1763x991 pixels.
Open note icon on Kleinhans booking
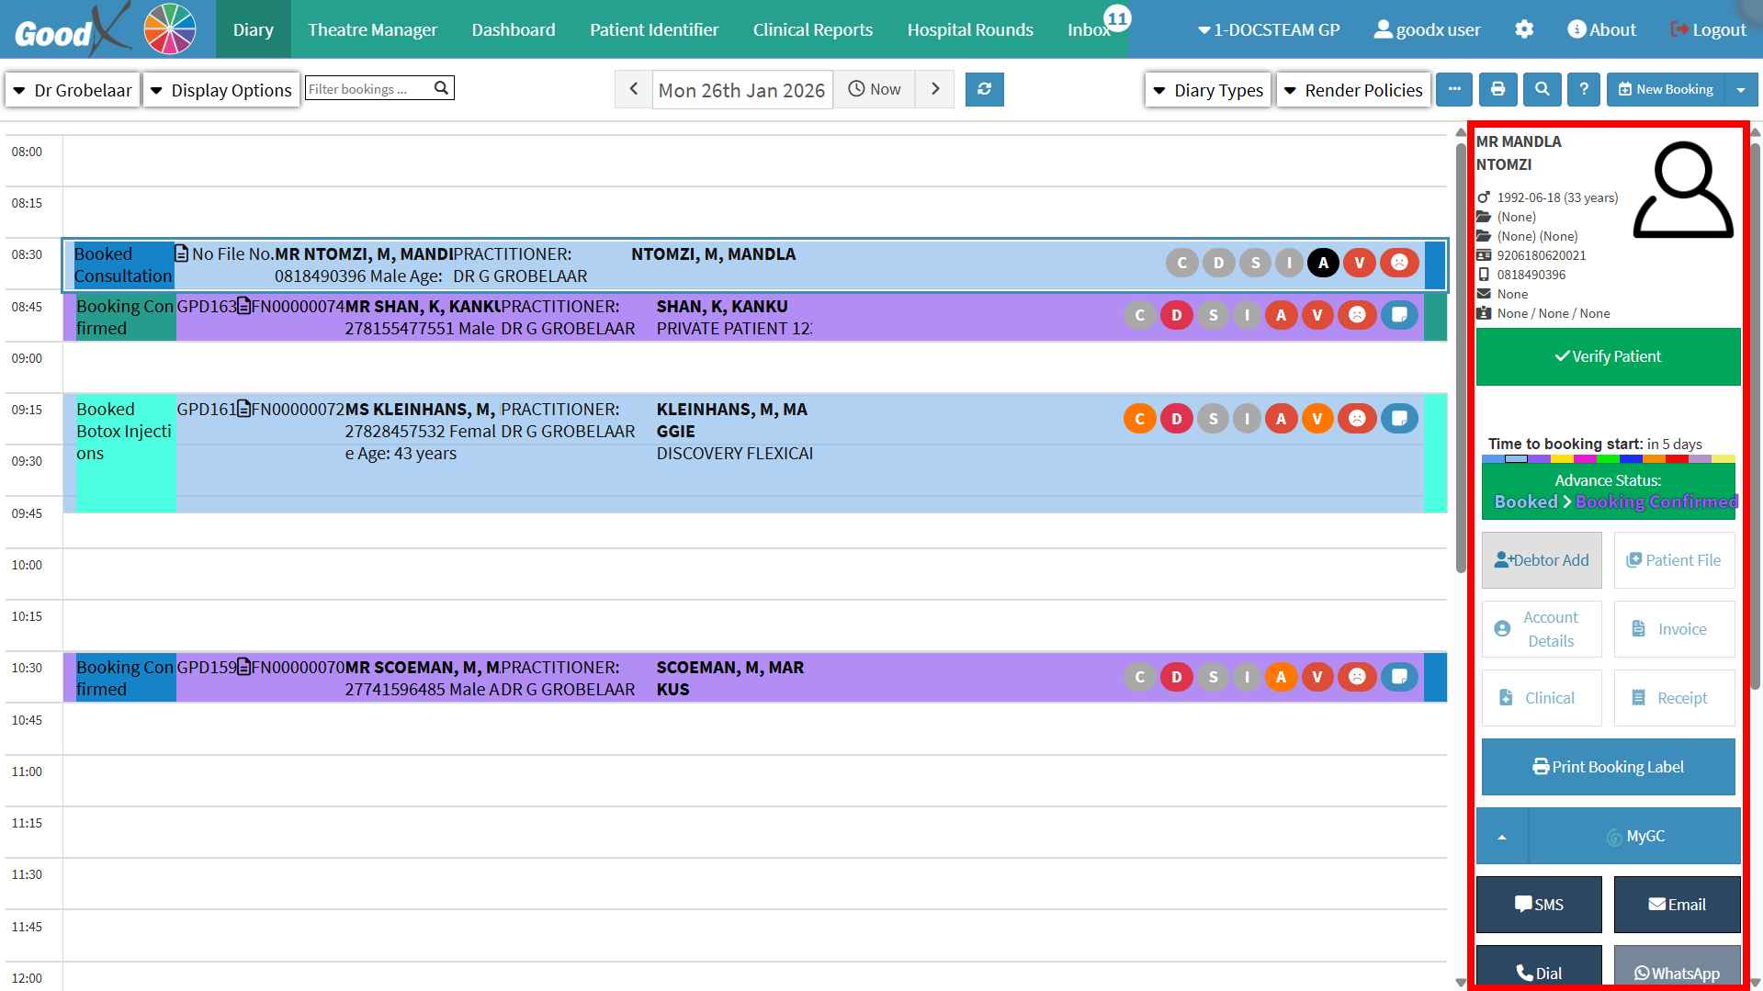tap(1399, 419)
